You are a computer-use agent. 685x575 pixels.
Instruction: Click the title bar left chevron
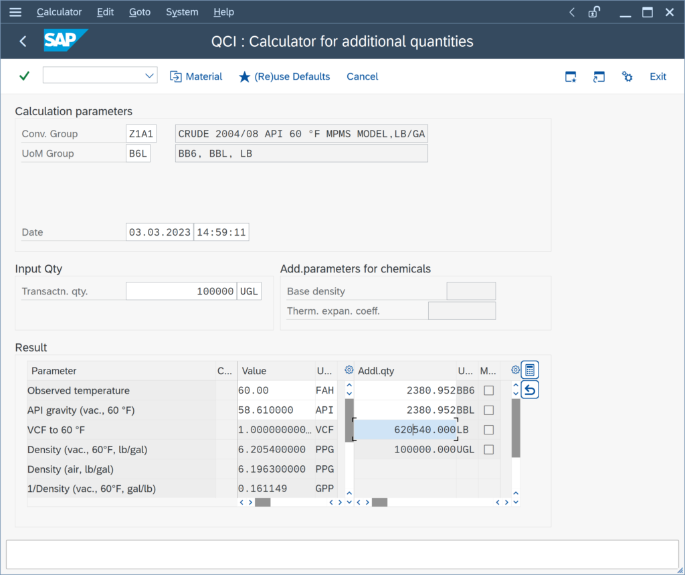click(x=572, y=12)
